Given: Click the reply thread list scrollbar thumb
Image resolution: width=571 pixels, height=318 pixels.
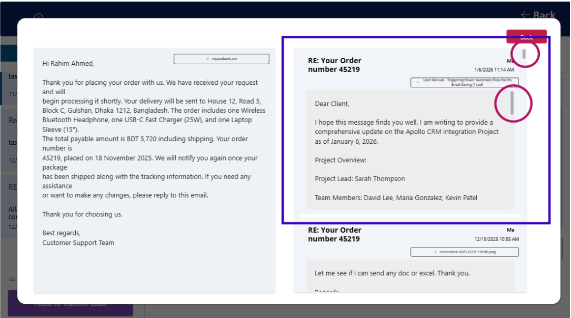Looking at the screenshot, I should point(524,54).
